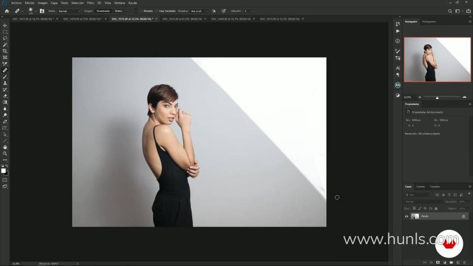This screenshot has width=473, height=266.
Task: Switch to DSC_1457.tif document tab
Action: pos(33,19)
